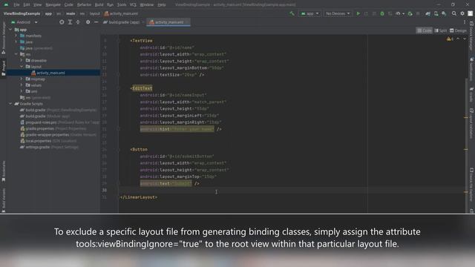Open the Build menu
The width and height of the screenshot is (475, 267).
point(99,5)
